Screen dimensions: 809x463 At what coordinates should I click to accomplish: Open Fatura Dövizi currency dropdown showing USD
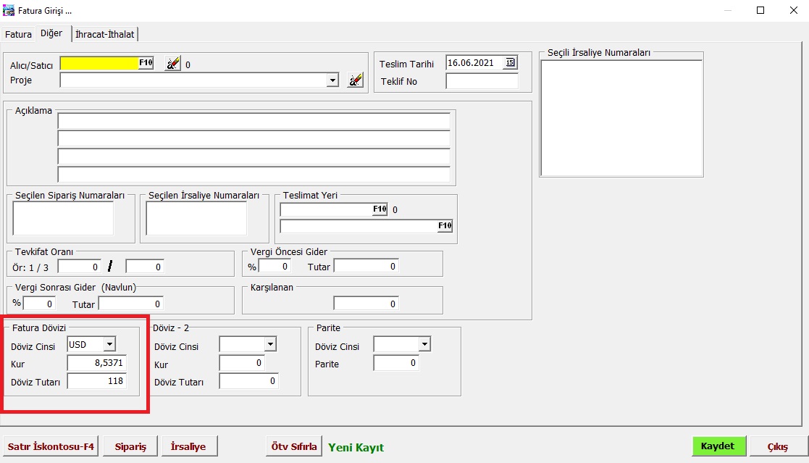[109, 344]
